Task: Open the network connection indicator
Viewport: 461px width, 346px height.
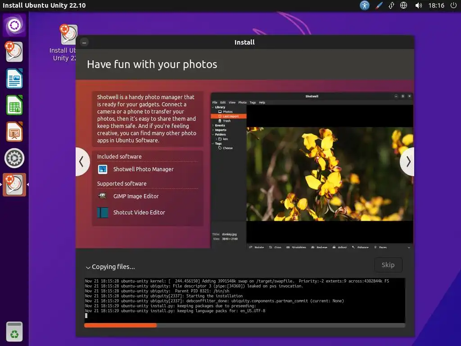Action: [391, 5]
